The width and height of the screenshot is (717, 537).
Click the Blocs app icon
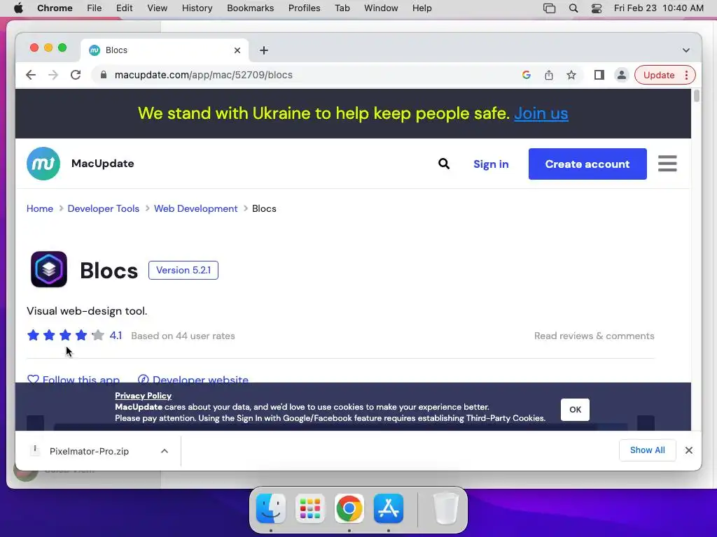(x=49, y=269)
